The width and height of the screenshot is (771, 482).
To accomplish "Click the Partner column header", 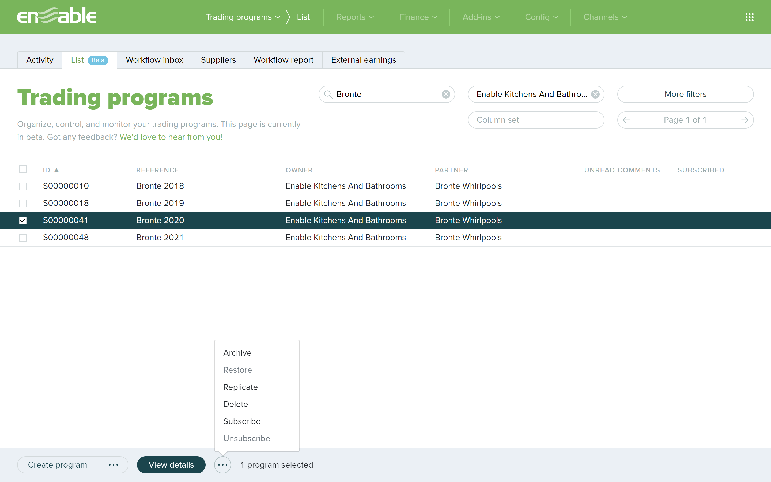I will coord(451,170).
